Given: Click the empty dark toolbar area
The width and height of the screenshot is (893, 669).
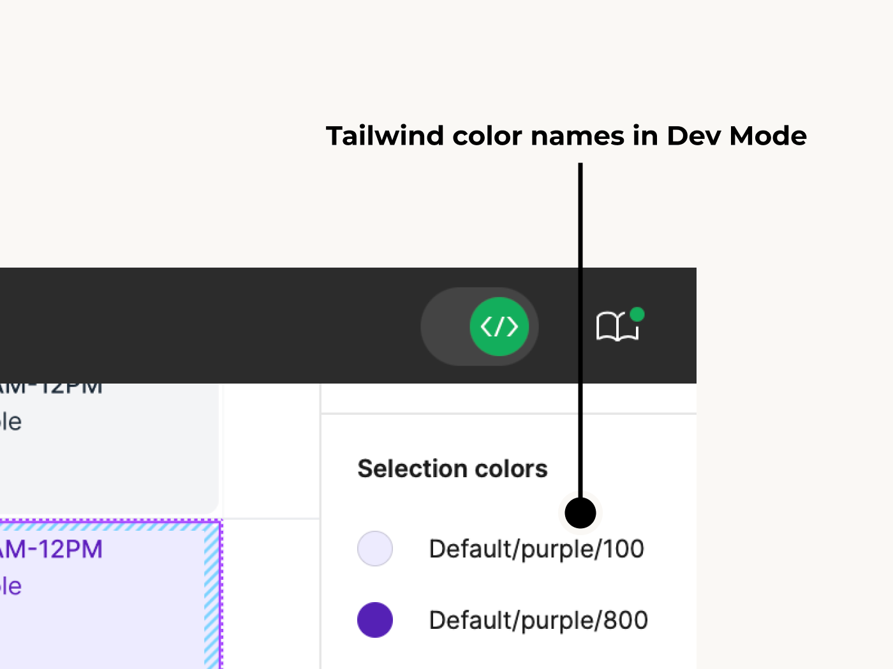Looking at the screenshot, I should [191, 325].
